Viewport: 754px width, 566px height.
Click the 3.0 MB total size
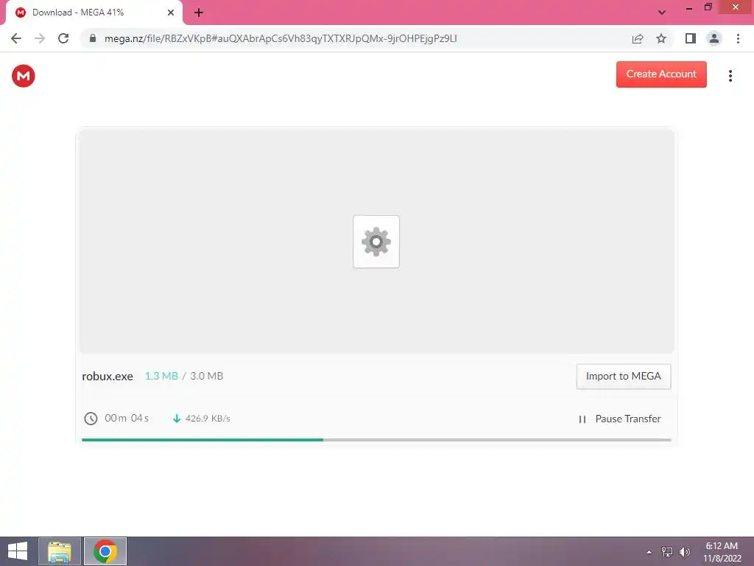[206, 376]
